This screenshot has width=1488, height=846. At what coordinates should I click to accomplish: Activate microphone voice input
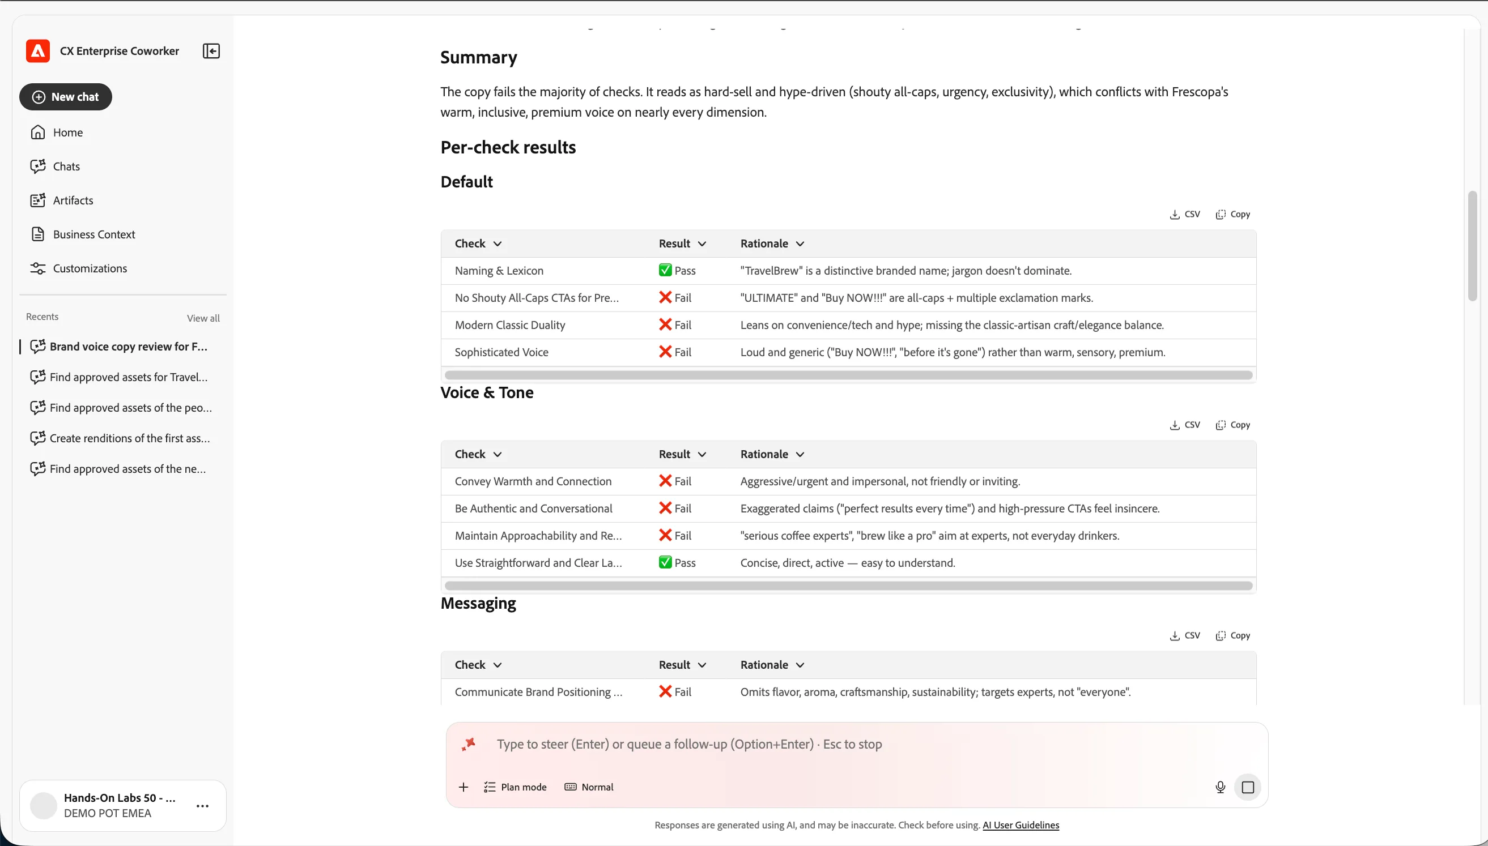pos(1220,787)
